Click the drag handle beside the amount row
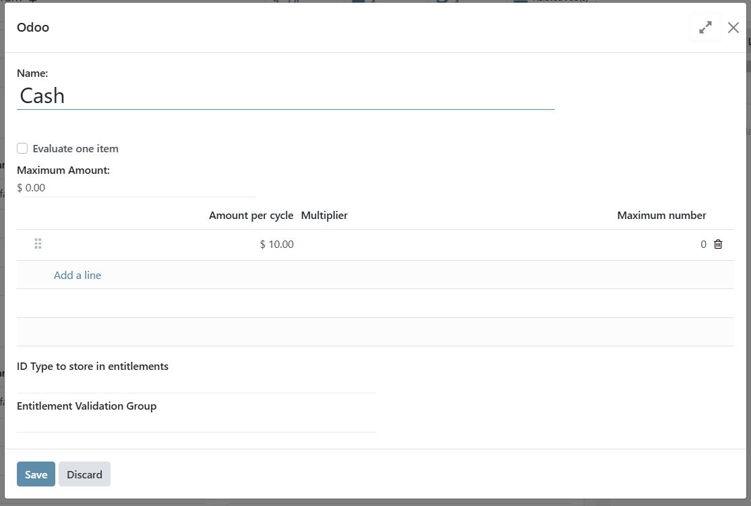This screenshot has width=751, height=506. click(38, 244)
